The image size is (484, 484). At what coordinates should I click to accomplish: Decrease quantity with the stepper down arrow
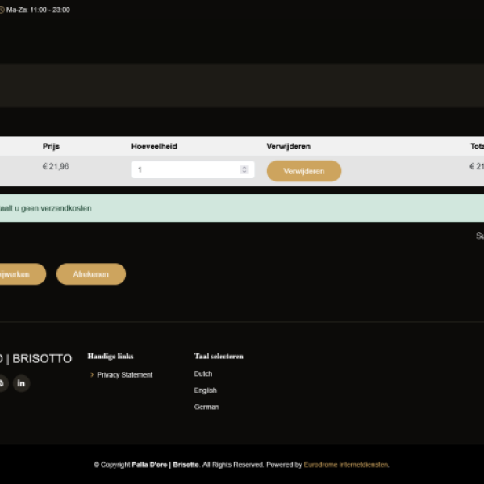(x=244, y=173)
